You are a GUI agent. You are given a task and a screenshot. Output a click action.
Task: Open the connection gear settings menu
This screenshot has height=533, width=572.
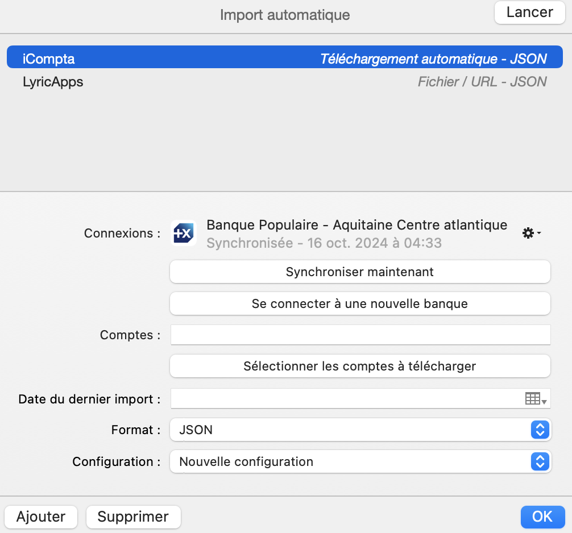532,233
